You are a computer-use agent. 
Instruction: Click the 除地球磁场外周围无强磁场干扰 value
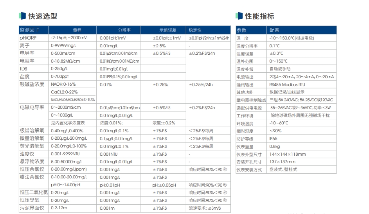coord(300,115)
